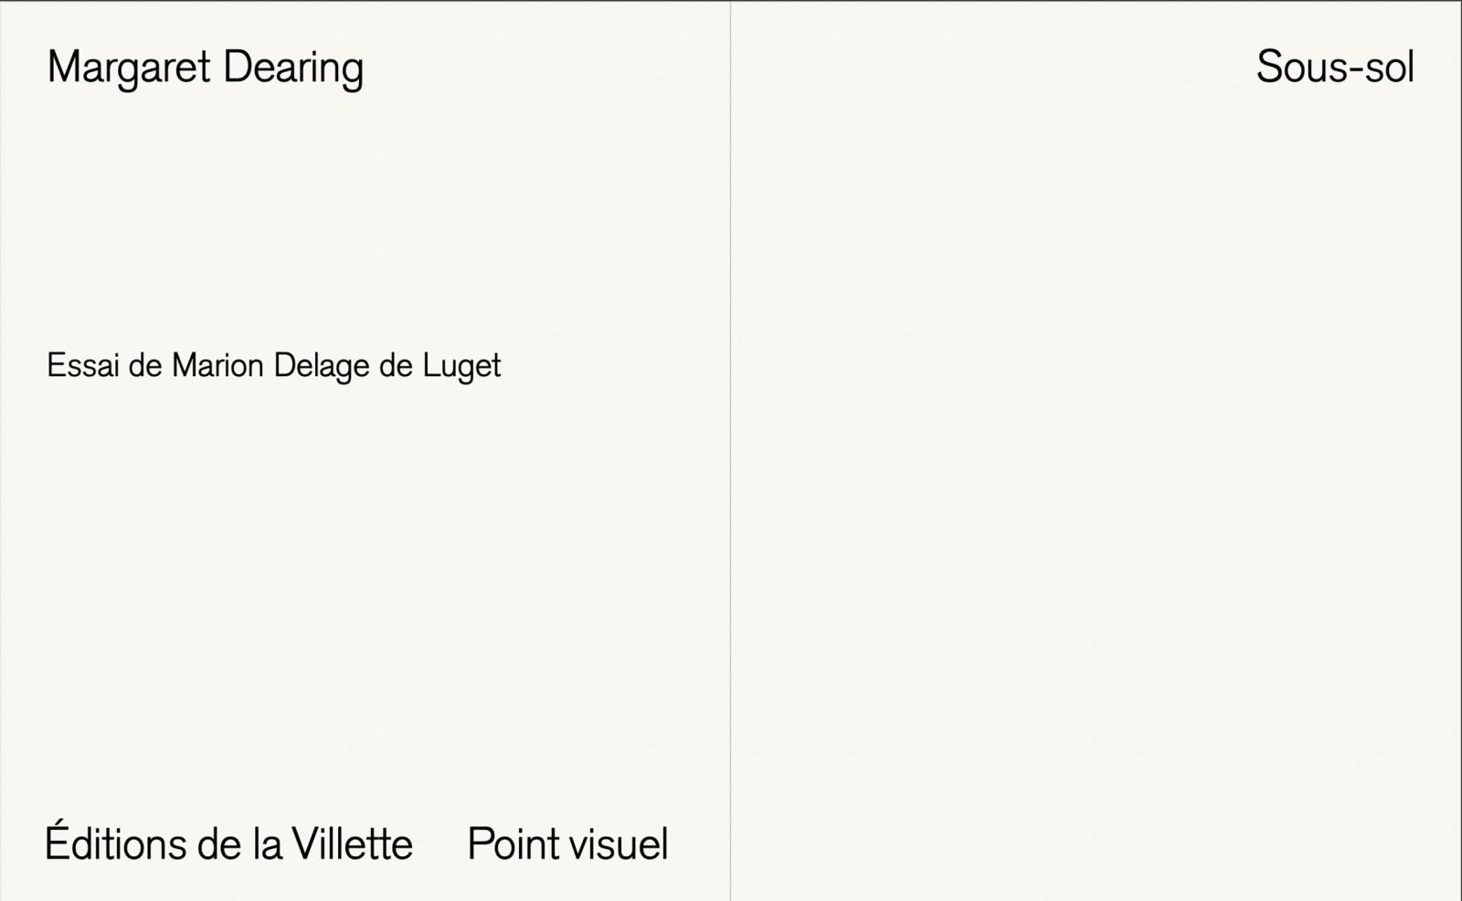Click the vertical divider between pages

730,450
